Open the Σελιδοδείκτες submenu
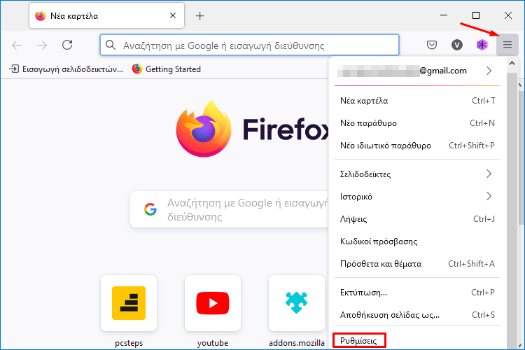525x350 pixels. point(417,174)
